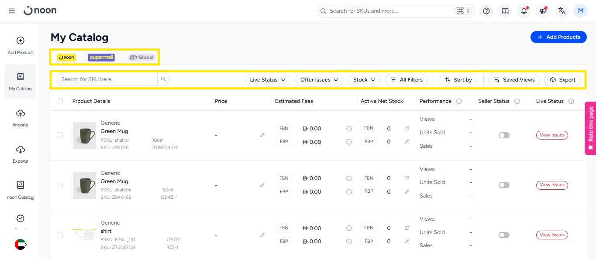
Task: Tick the checkbox for the shirt product
Action: 60,235
